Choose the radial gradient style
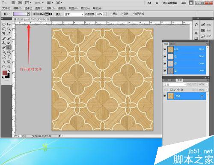The width and height of the screenshot is (214, 165). point(39,14)
